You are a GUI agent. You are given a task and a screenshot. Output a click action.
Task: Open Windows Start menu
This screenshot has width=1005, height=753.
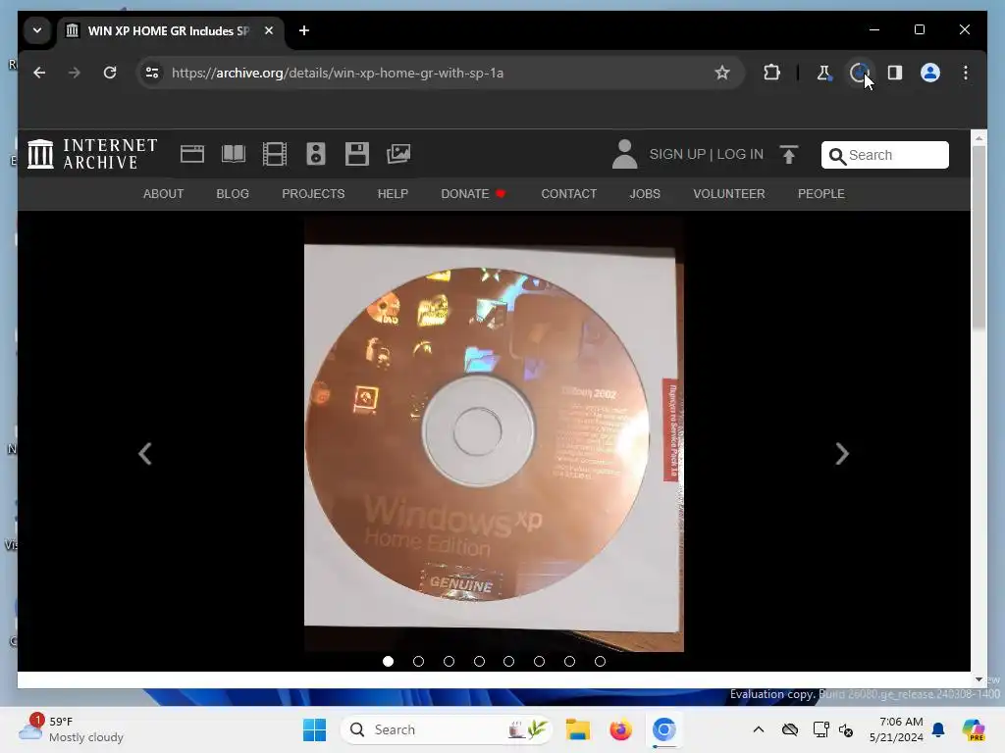(x=314, y=729)
